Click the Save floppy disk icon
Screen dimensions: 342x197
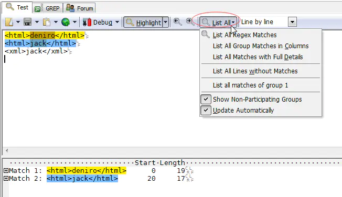pyautogui.click(x=28, y=22)
